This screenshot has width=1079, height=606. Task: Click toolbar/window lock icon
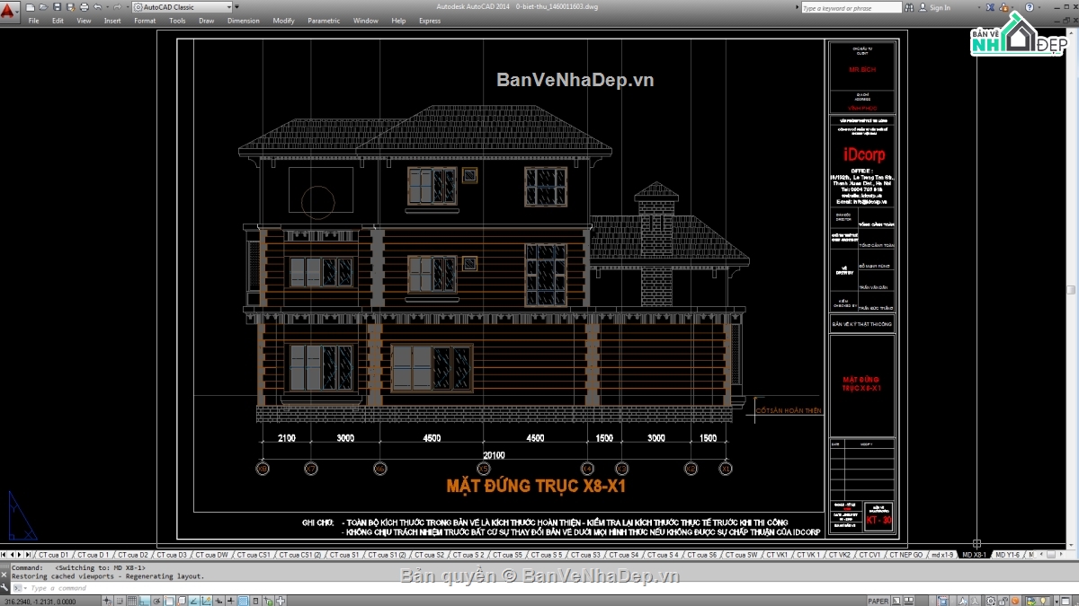[x=1003, y=601]
